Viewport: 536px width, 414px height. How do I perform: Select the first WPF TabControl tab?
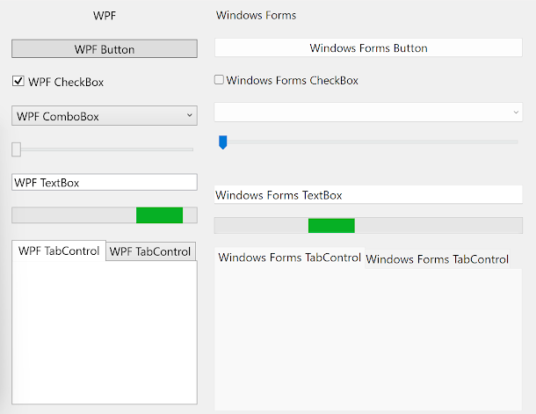tap(59, 251)
